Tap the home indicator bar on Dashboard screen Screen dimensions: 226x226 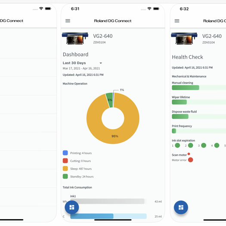[x=113, y=220]
